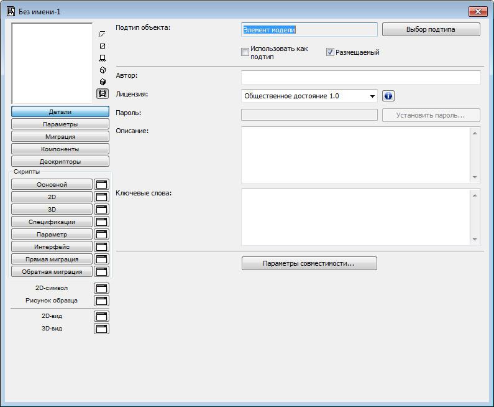Uncheck the Размещаемый checkbox
The width and height of the screenshot is (494, 407).
click(330, 52)
